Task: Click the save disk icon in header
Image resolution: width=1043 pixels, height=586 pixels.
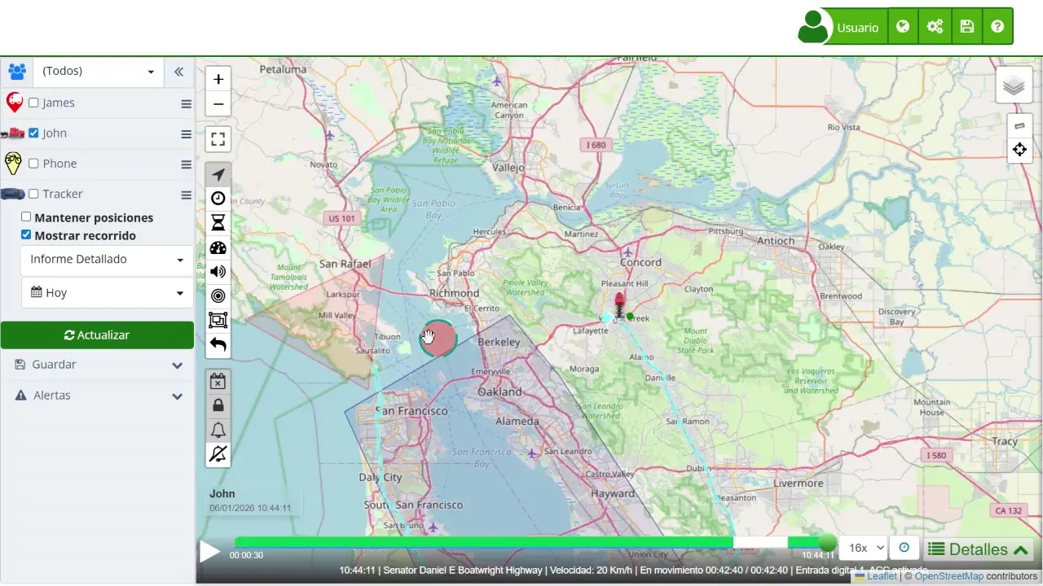Action: 966,27
